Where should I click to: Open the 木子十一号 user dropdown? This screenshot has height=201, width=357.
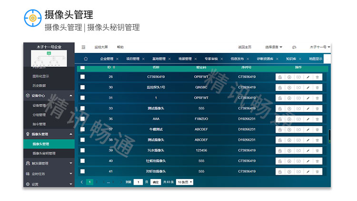[x=320, y=47]
